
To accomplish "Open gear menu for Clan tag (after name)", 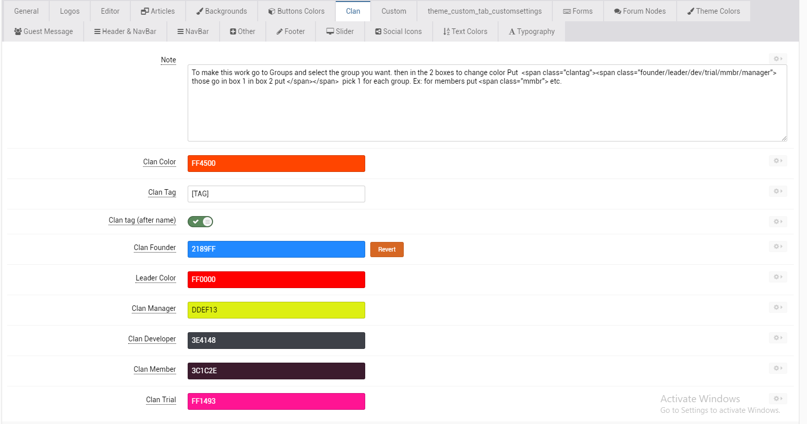I will (778, 222).
